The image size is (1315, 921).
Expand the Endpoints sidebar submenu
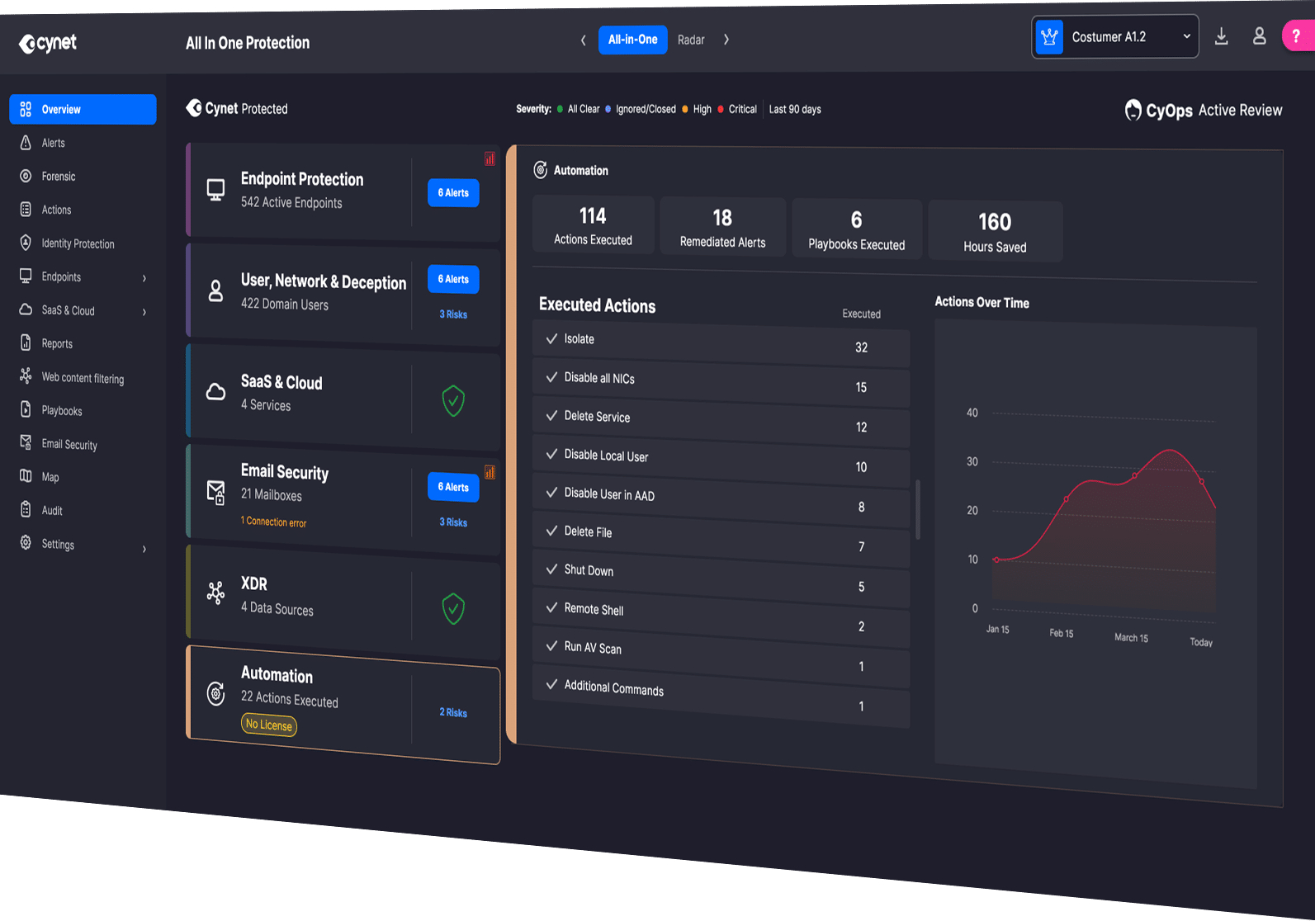click(144, 278)
